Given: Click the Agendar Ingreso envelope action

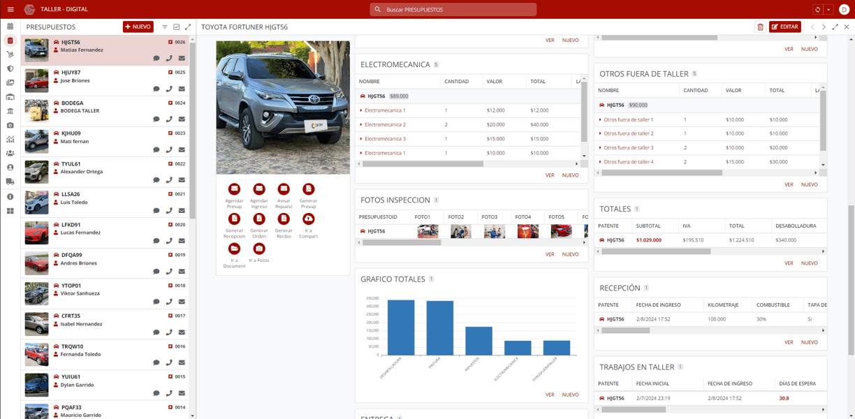Looking at the screenshot, I should tap(259, 189).
